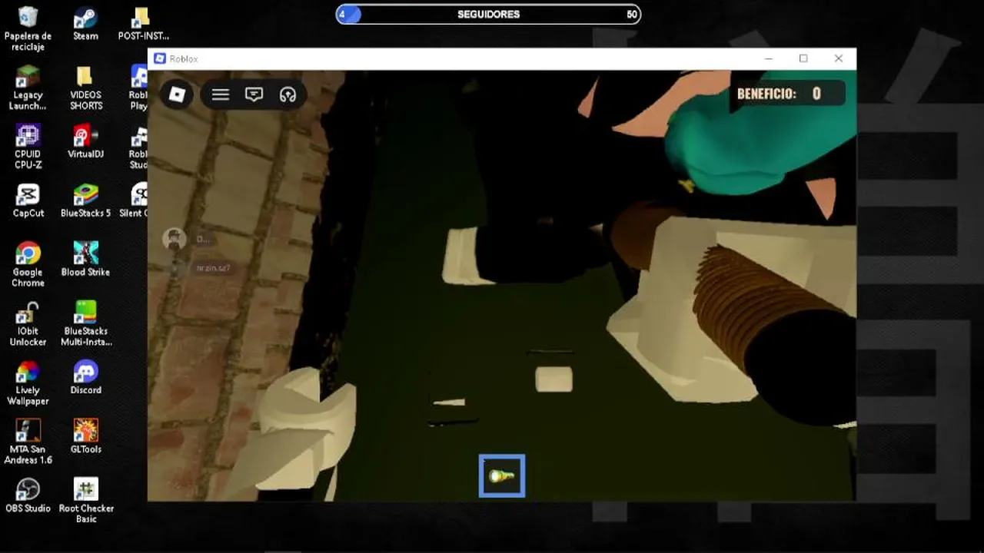Viewport: 984px width, 553px height.
Task: Close the Roblox window
Action: [839, 59]
